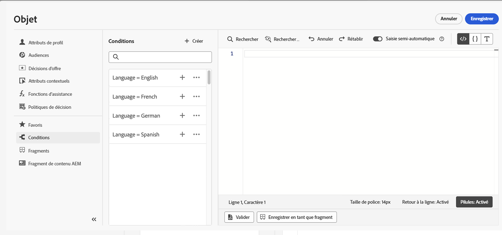Toggle Pilules: Activé status button
The image size is (502, 235).
coord(474,202)
